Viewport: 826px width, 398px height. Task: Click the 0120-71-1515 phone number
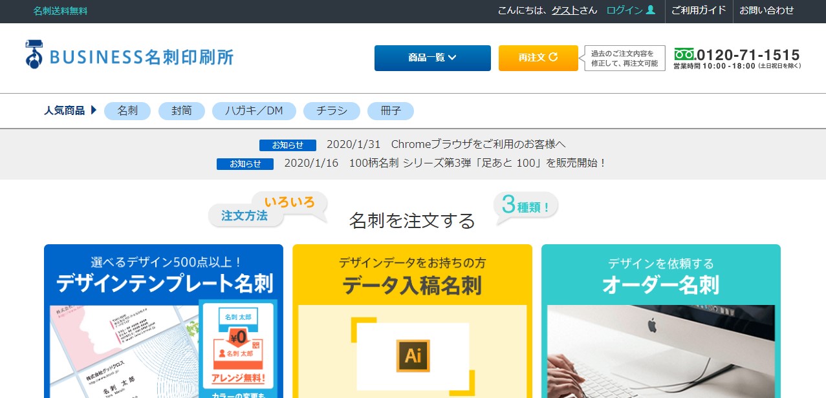748,55
